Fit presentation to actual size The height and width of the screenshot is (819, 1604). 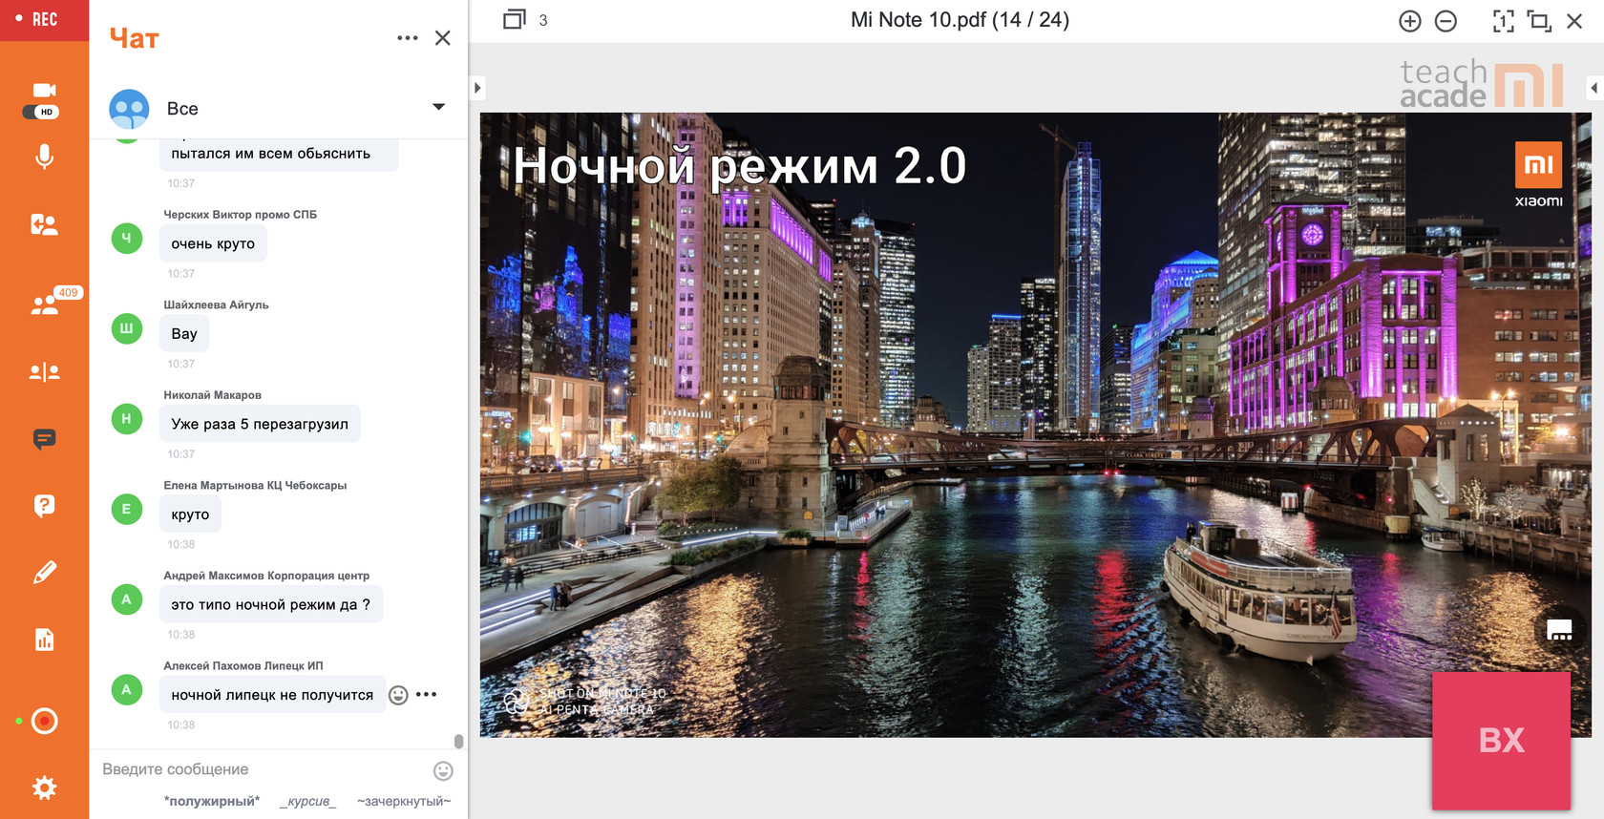(1504, 21)
